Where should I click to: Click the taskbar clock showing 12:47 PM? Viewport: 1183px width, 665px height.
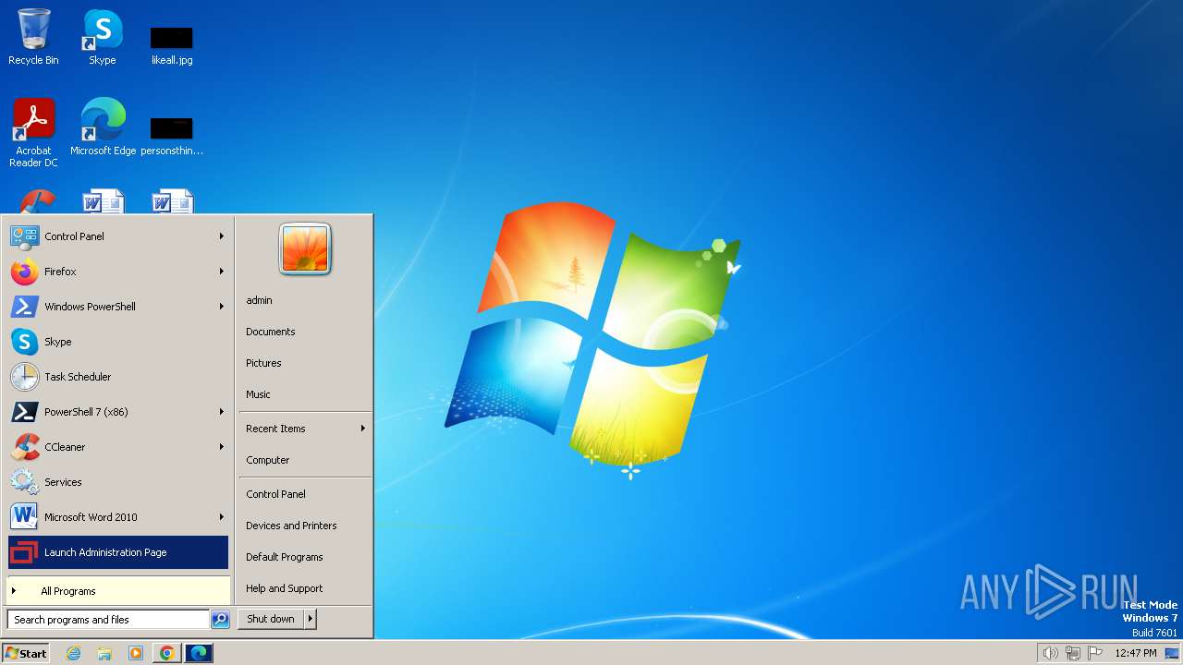[1136, 653]
